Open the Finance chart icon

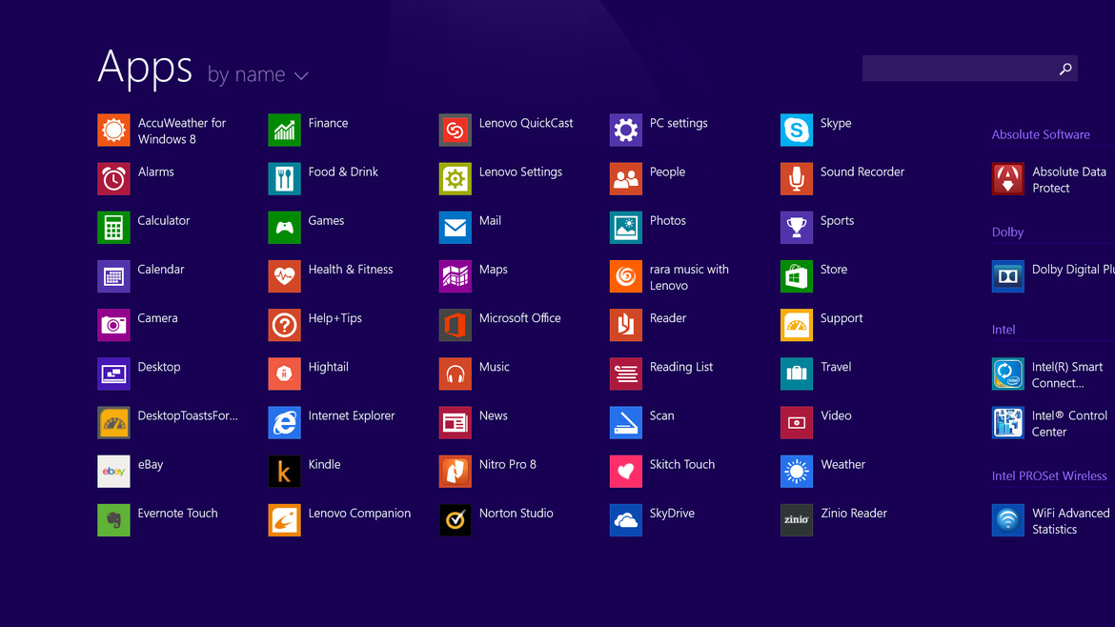pyautogui.click(x=284, y=131)
